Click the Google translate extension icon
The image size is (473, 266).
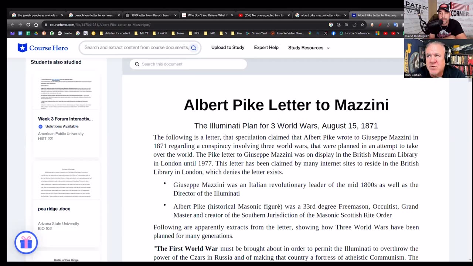pyautogui.click(x=396, y=25)
